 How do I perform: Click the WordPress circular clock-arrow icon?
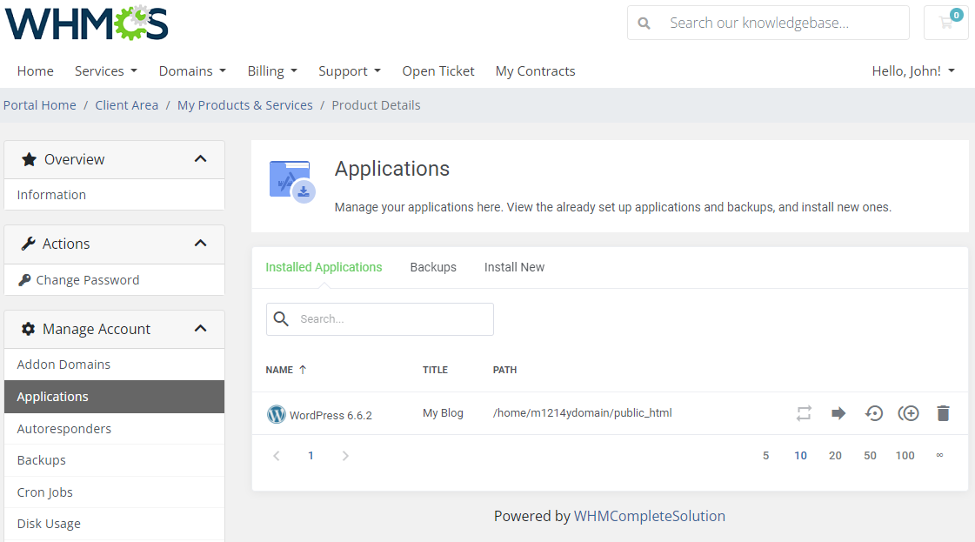click(x=873, y=413)
